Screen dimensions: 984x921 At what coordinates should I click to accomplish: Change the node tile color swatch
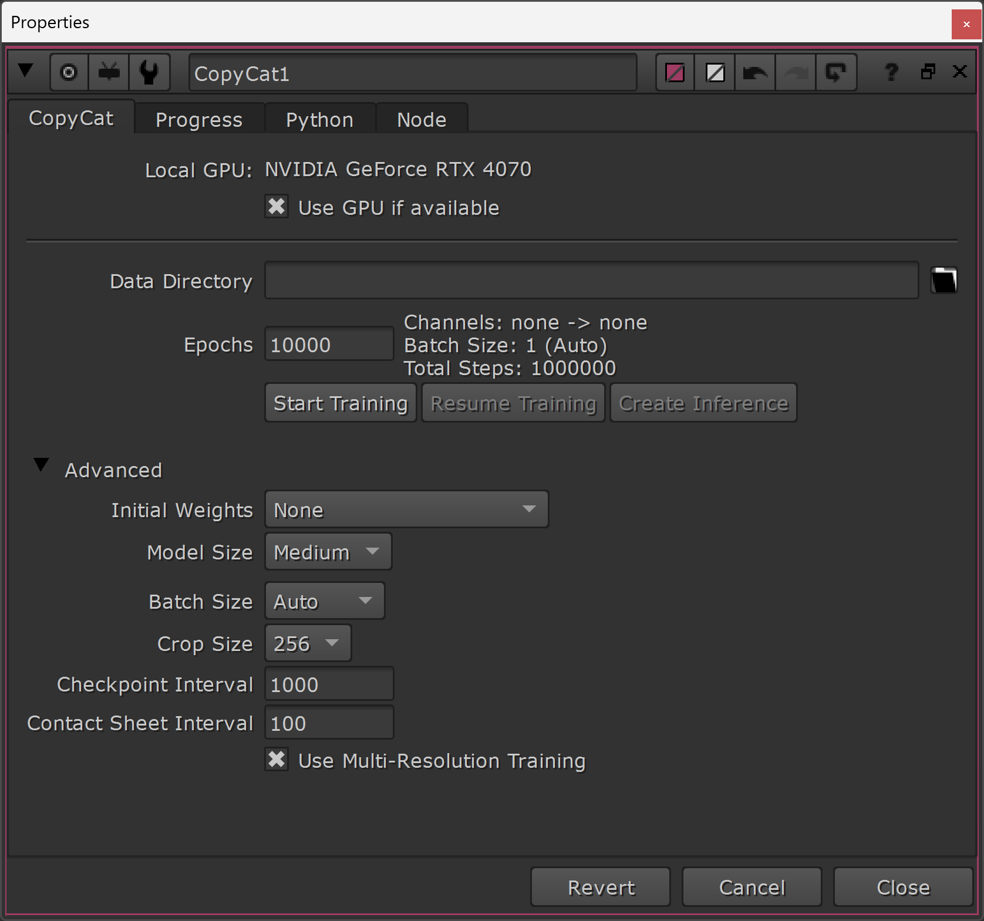674,72
